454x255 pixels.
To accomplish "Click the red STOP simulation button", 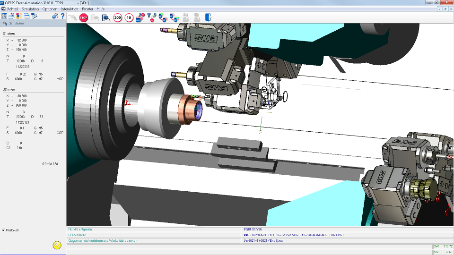I will point(83,17).
